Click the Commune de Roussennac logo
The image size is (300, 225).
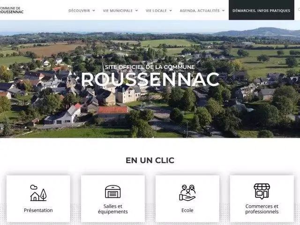[12, 10]
